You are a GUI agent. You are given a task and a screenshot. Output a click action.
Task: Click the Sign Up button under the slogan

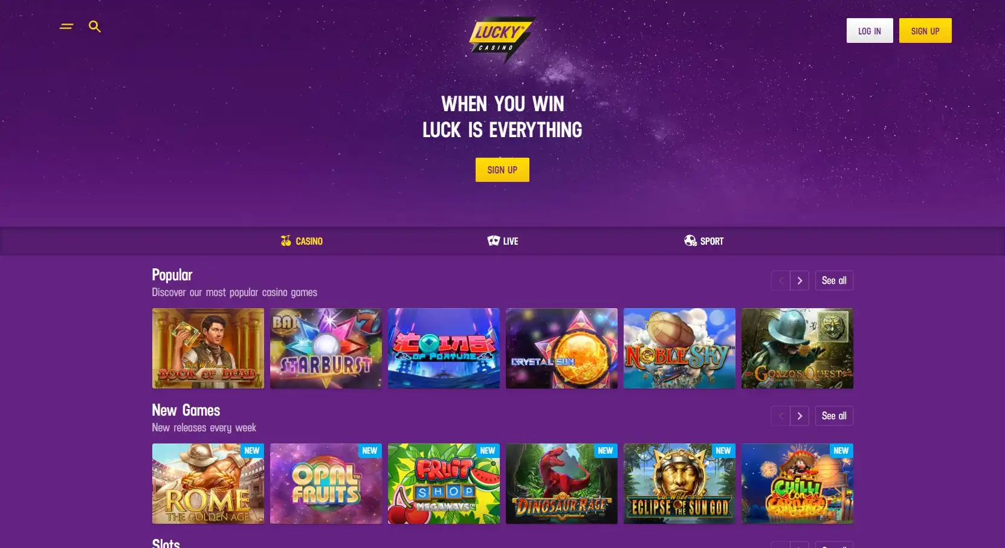[x=502, y=170]
